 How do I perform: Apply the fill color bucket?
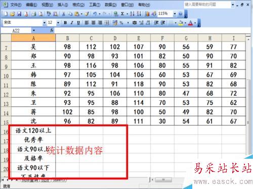click(181, 23)
